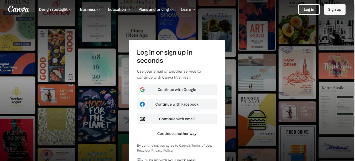This screenshot has width=355, height=161.
Task: Click the email envelope icon
Action: 142,119
